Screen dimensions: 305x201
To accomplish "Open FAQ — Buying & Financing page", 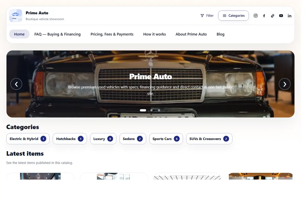I will (x=57, y=34).
